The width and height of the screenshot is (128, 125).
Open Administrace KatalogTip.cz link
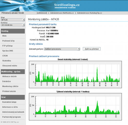pyautogui.click(x=90, y=13)
